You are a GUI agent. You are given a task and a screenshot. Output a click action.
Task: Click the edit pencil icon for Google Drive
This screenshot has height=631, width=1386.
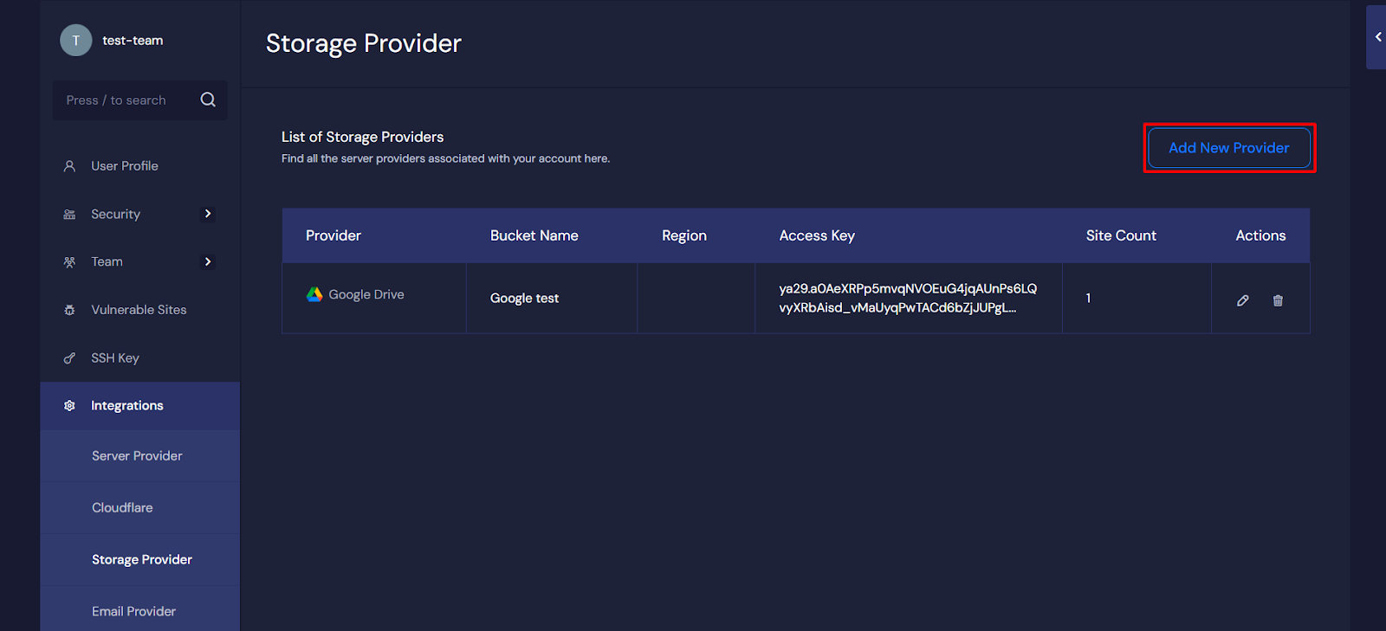pyautogui.click(x=1242, y=300)
